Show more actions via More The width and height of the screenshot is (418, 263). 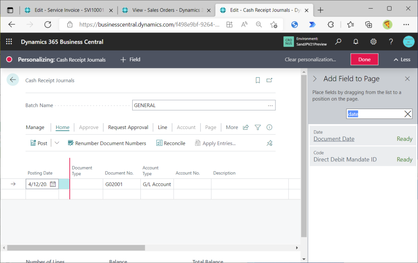coord(232,127)
